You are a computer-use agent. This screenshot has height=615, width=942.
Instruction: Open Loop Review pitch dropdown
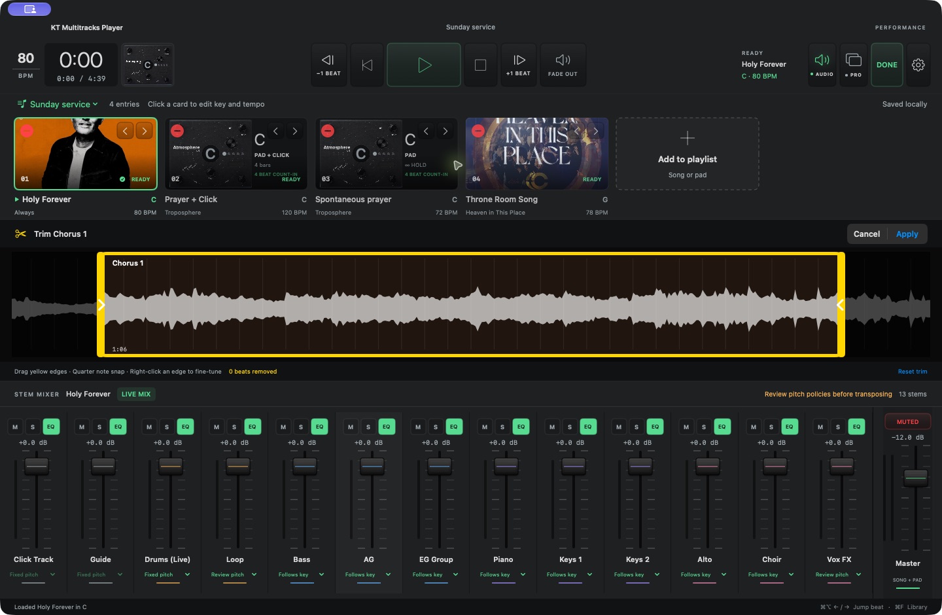(x=234, y=574)
